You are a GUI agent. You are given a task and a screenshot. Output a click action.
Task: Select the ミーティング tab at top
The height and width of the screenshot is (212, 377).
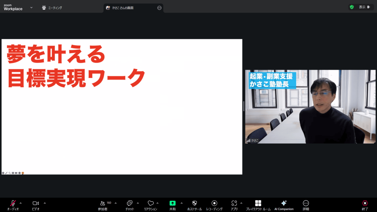[x=52, y=7]
